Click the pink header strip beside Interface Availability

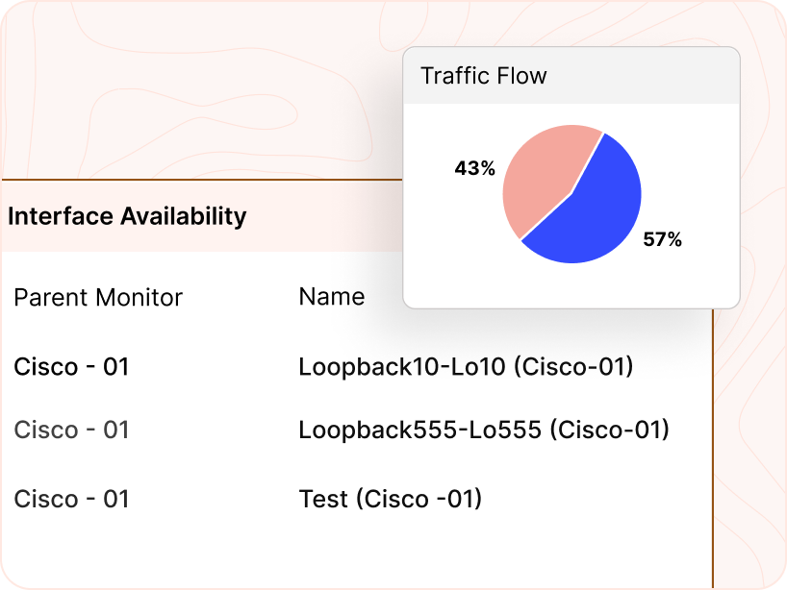[327, 216]
